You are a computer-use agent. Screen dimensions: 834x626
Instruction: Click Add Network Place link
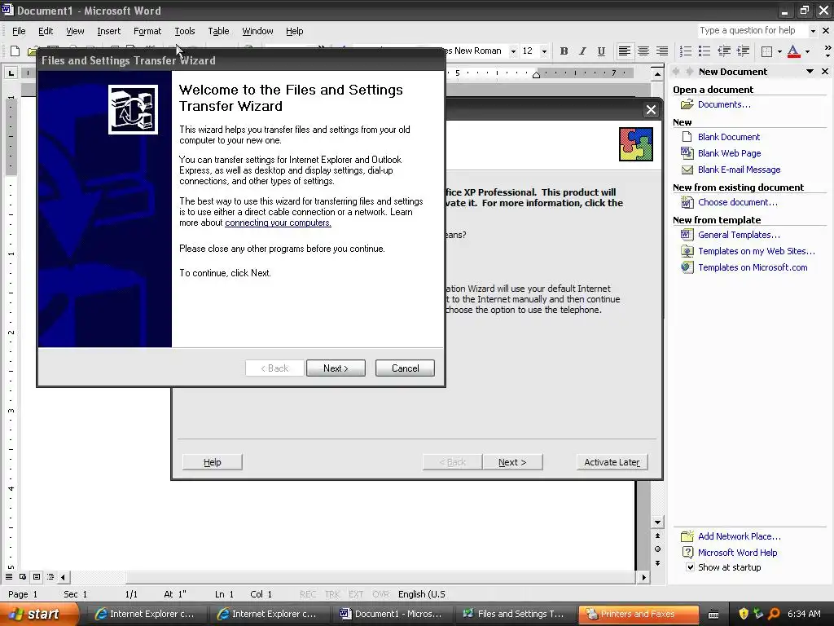pos(740,536)
